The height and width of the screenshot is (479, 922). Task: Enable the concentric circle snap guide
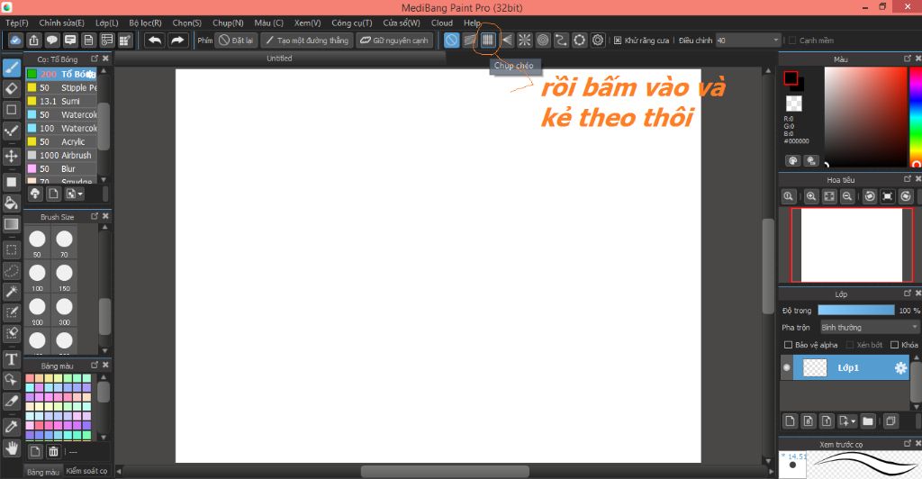click(x=543, y=40)
